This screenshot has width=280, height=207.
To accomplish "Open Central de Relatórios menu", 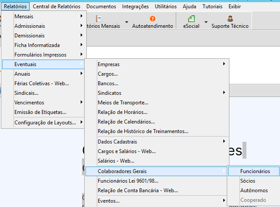I will click(x=56, y=7).
